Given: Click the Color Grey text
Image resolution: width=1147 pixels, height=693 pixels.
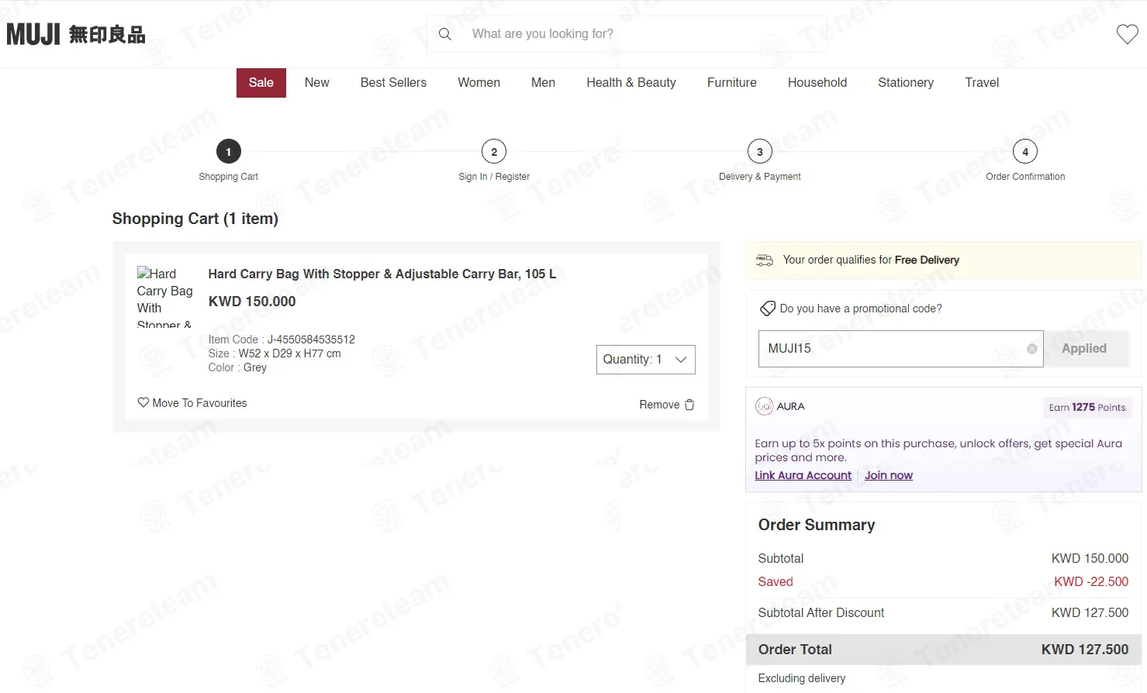Looking at the screenshot, I should (x=237, y=367).
